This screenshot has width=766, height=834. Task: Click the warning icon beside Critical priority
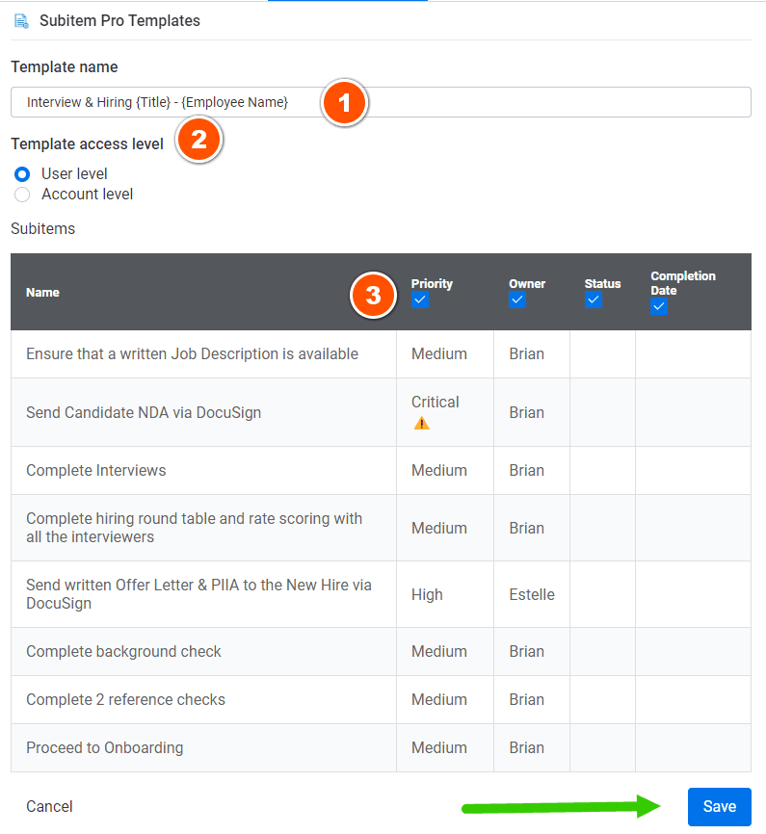(x=421, y=422)
